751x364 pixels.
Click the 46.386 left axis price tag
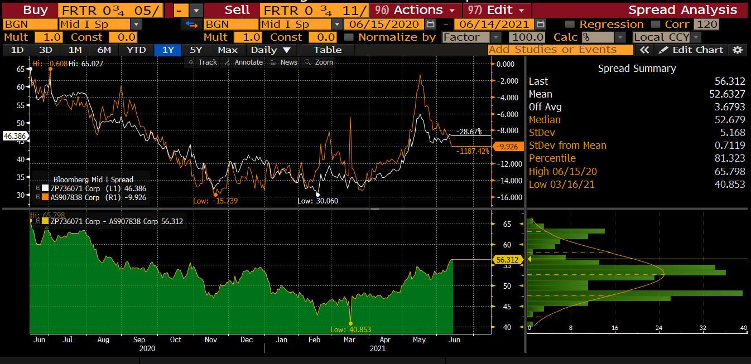(16, 135)
